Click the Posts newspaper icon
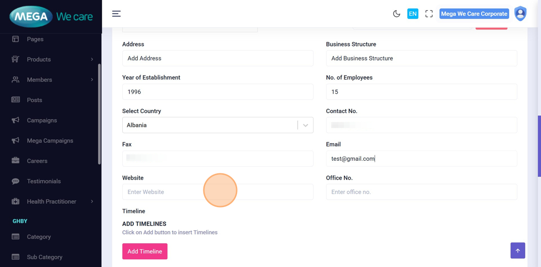The height and width of the screenshot is (267, 541). [x=15, y=100]
